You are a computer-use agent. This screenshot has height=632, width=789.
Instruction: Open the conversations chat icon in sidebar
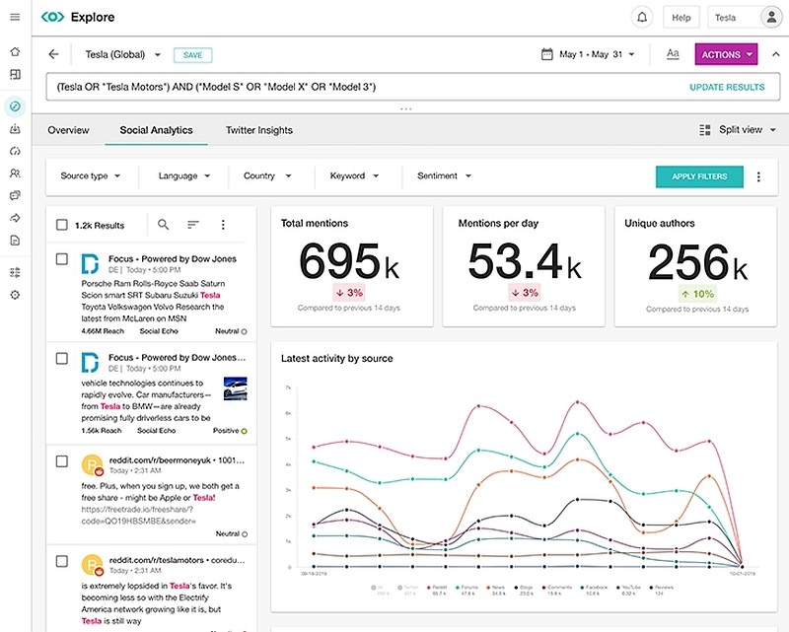[x=15, y=195]
